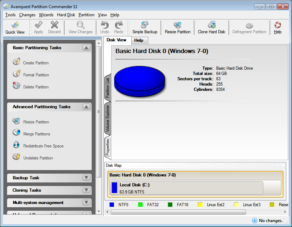Image resolution: width=292 pixels, height=227 pixels.
Task: Expand the Backup Task panel
Action: tap(86, 178)
